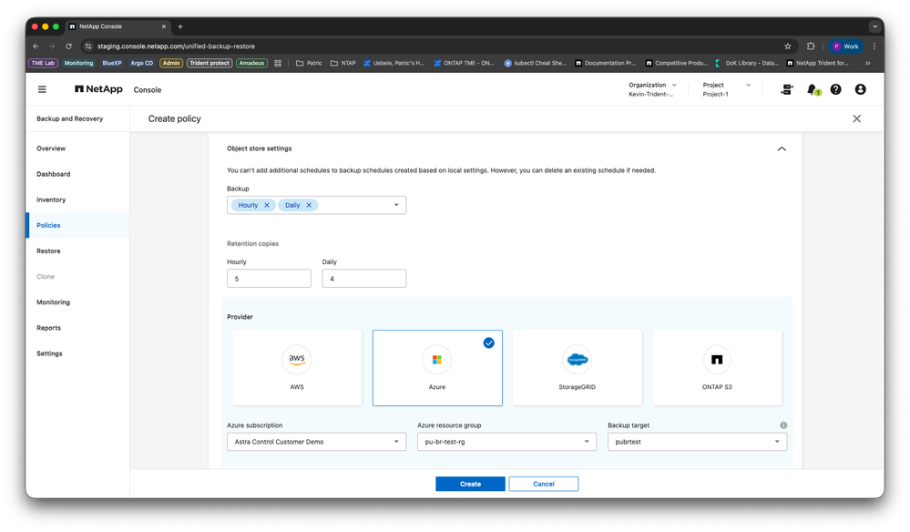
Task: Open Policies in sidebar
Action: 49,225
